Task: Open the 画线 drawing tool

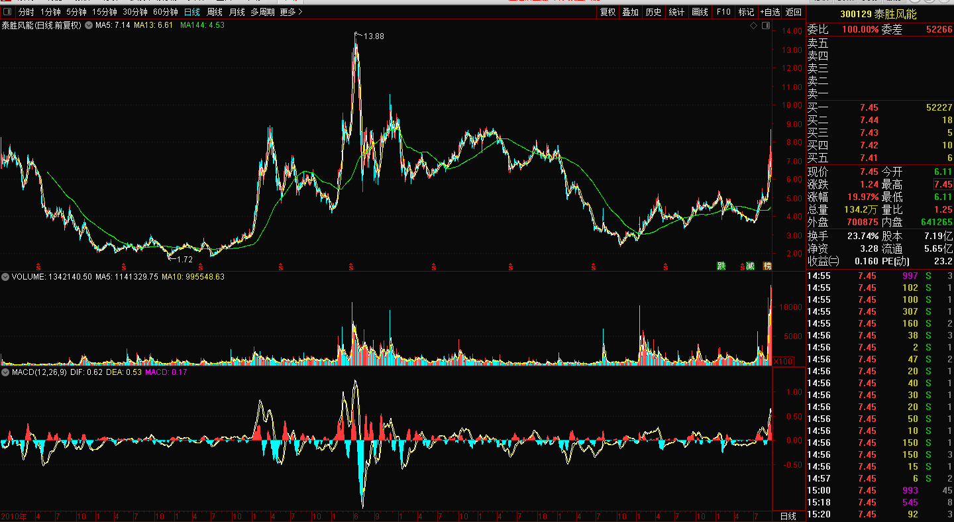Action: click(700, 12)
